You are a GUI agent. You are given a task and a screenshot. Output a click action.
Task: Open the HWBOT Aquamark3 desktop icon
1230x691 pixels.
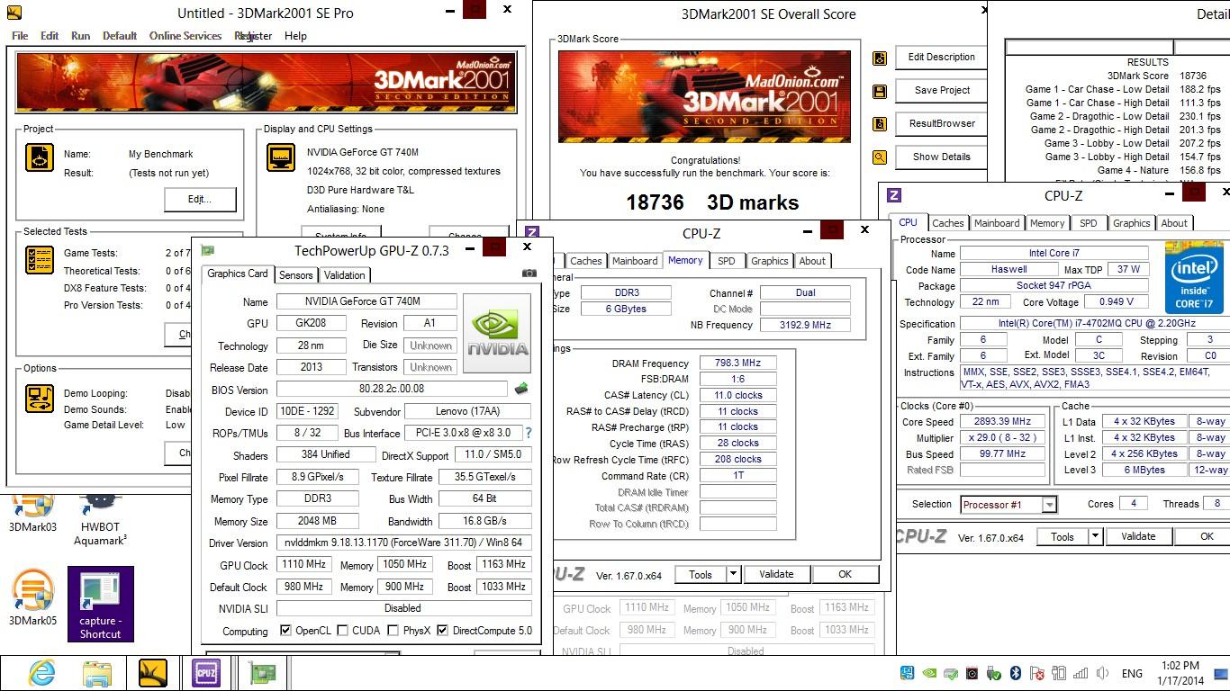[100, 522]
